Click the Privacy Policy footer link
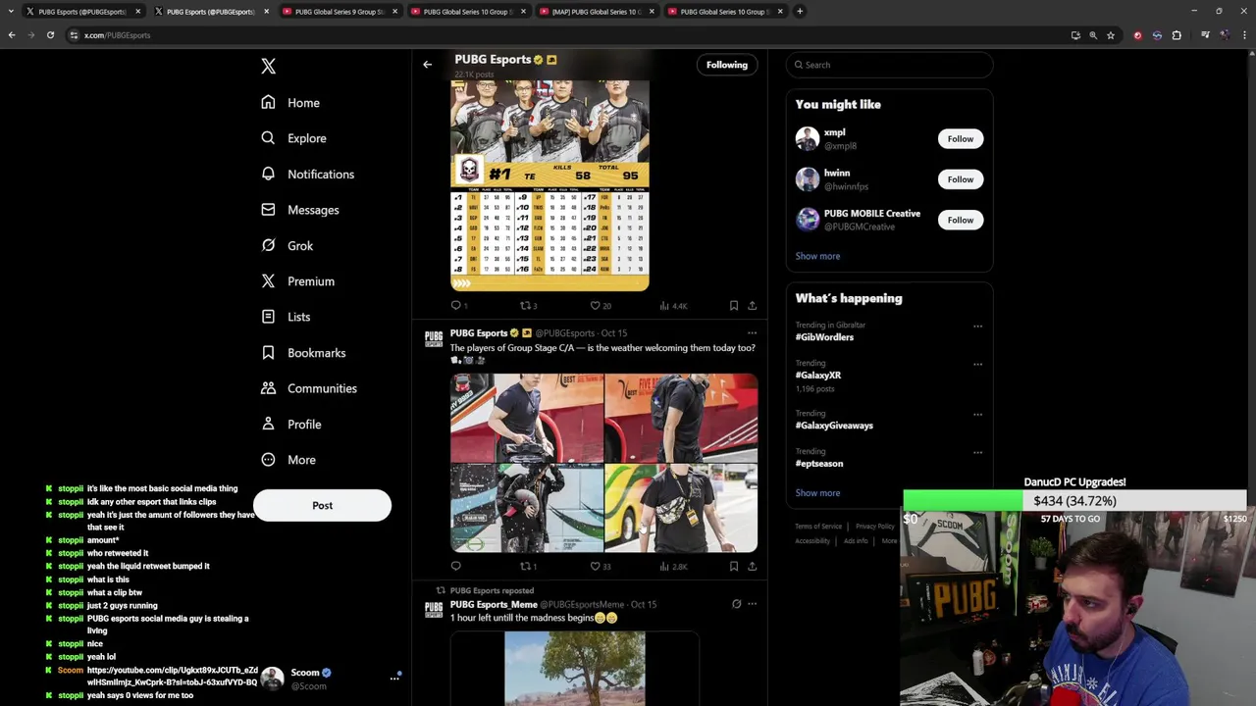Viewport: 1256px width, 706px height. [x=874, y=527]
